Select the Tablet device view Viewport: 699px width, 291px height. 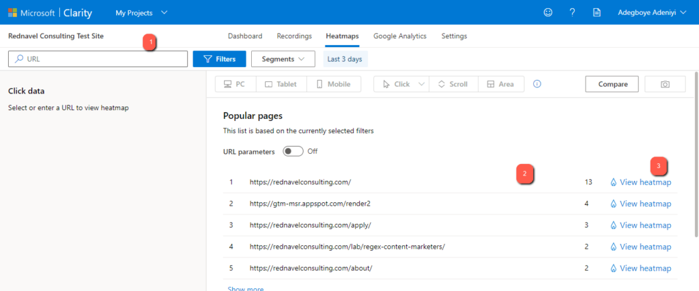click(282, 84)
